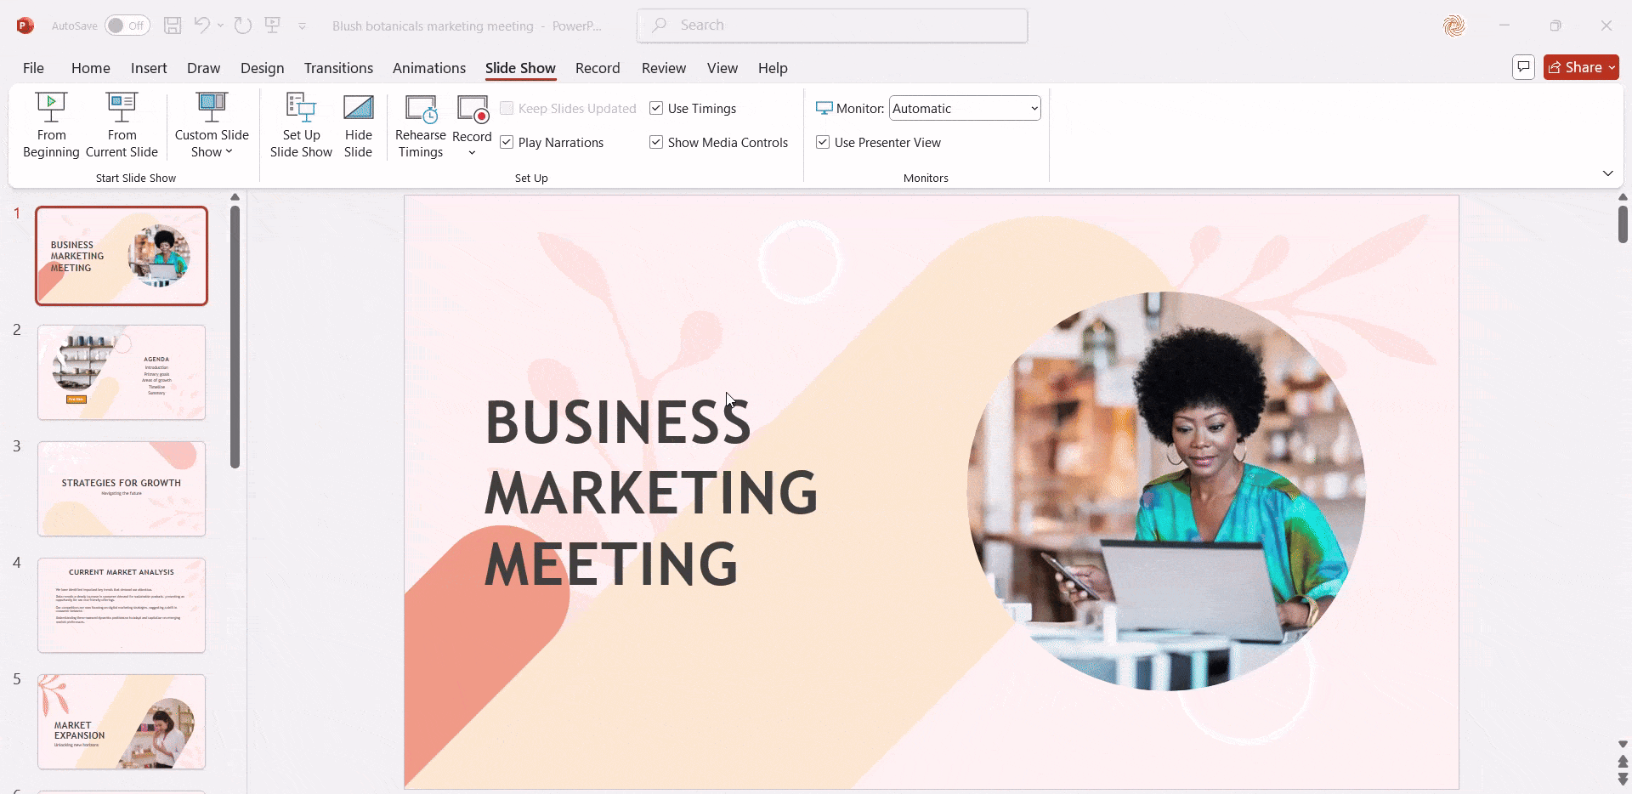Click the Comments icon
Screen dimensions: 1632x794
[x=1522, y=67]
